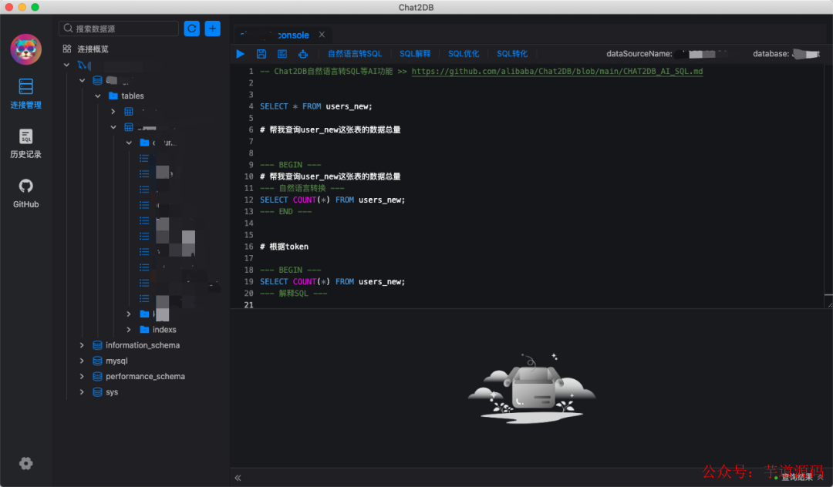The width and height of the screenshot is (833, 487).
Task: Click the add new data source plus icon
Action: tap(212, 28)
